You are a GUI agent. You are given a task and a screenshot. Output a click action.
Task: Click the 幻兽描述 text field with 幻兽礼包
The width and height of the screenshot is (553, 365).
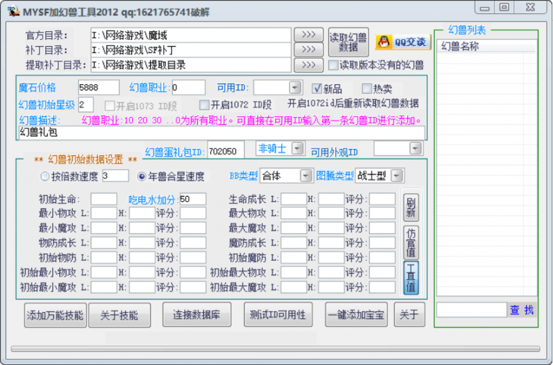[221, 132]
